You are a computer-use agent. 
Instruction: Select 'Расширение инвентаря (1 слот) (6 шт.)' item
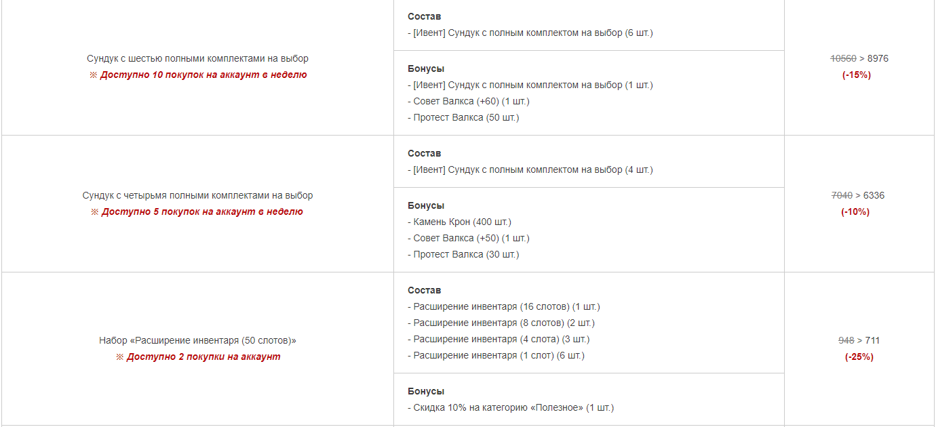coord(496,356)
